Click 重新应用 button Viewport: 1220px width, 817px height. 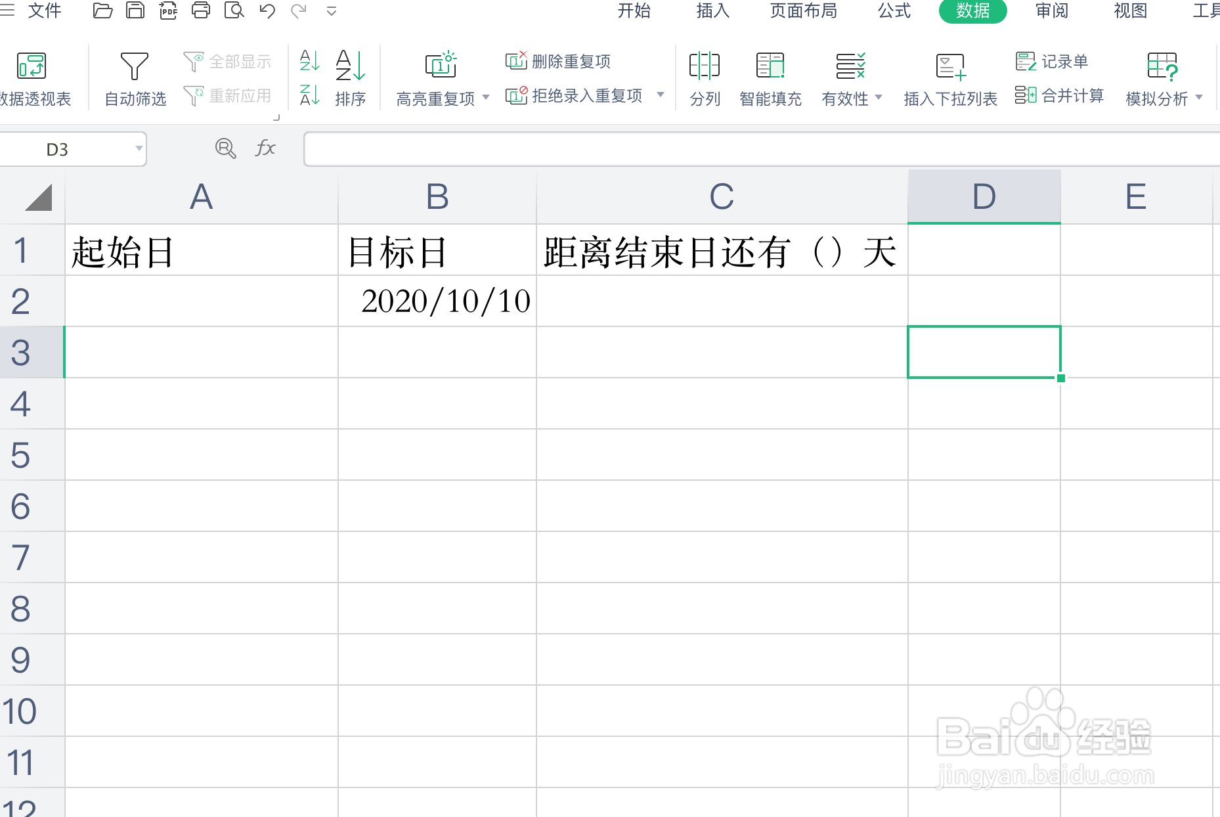pyautogui.click(x=227, y=96)
